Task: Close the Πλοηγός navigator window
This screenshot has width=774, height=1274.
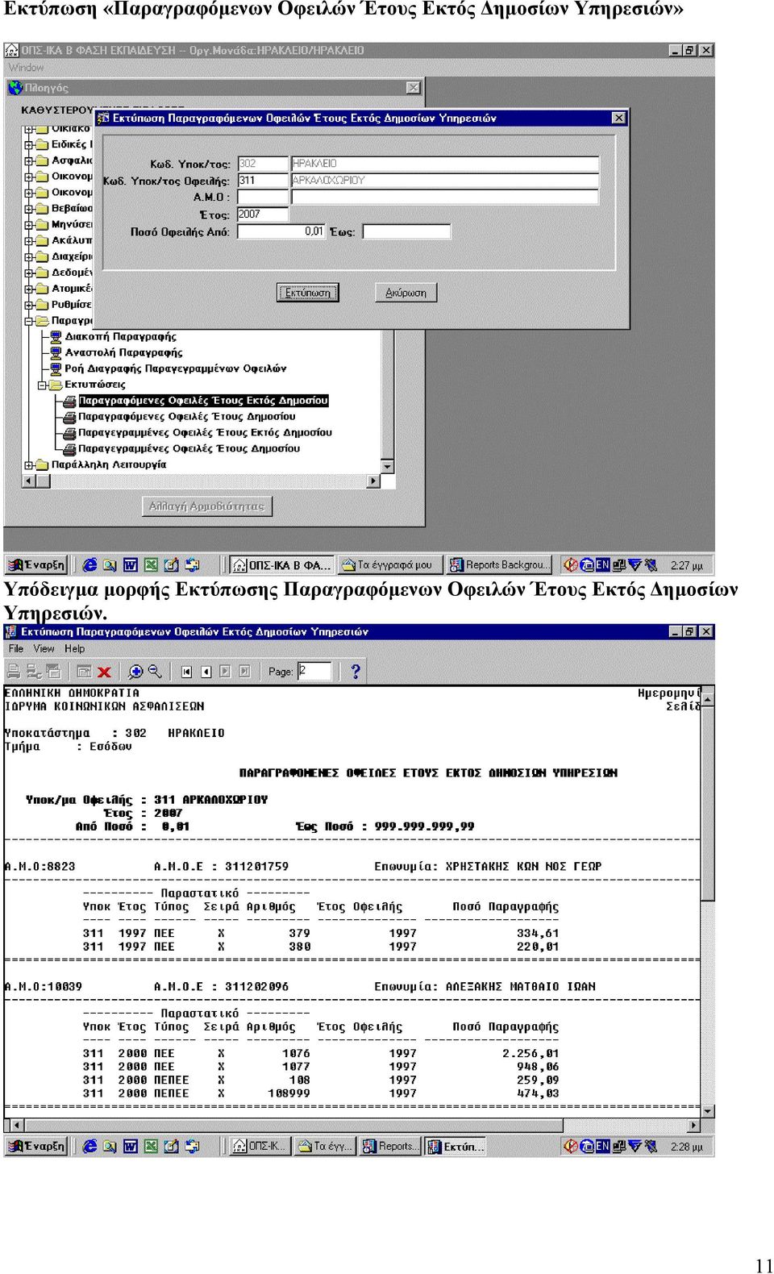Action: [414, 87]
